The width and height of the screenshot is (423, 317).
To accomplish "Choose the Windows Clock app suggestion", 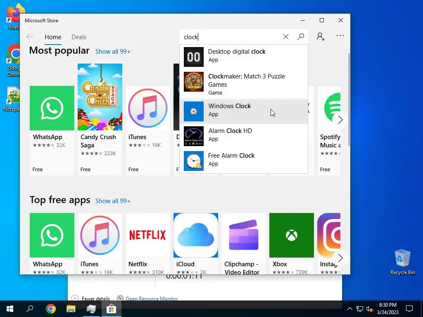I will tap(244, 111).
